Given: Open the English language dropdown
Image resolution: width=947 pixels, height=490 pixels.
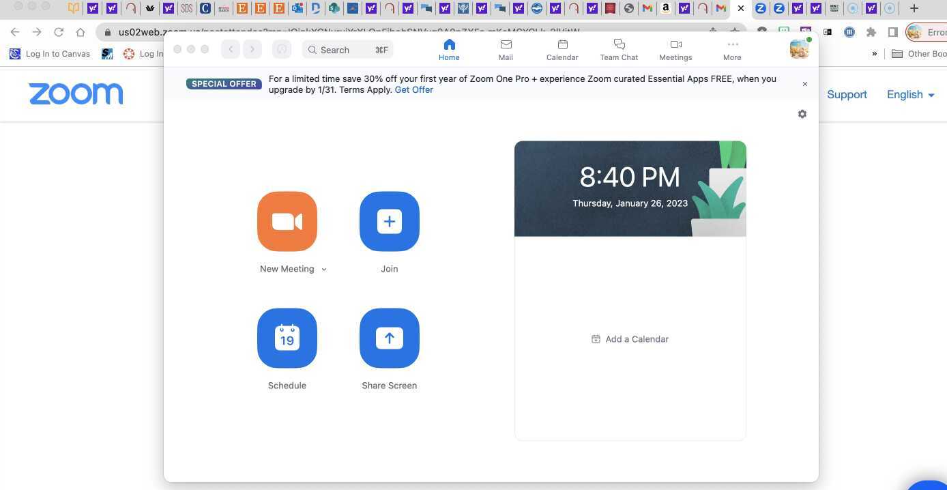Looking at the screenshot, I should (910, 95).
